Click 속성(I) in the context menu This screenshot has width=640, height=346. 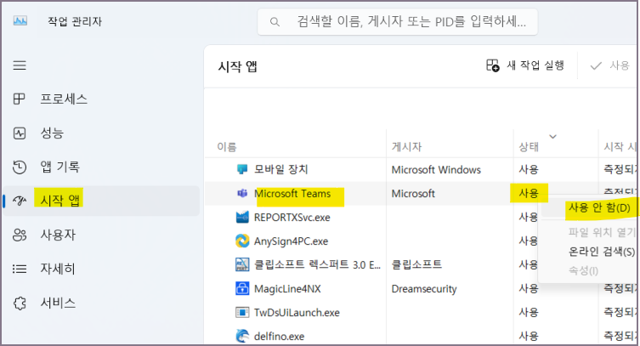(583, 270)
